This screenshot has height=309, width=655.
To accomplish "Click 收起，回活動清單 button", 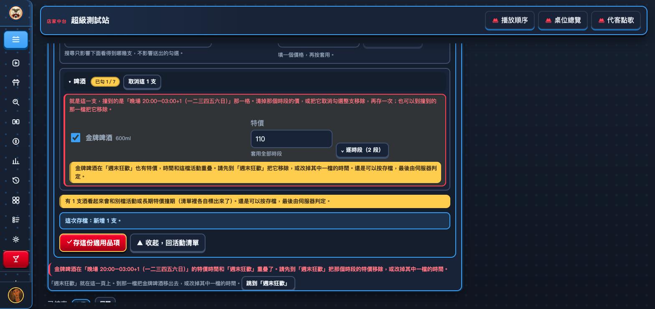I will (x=168, y=243).
